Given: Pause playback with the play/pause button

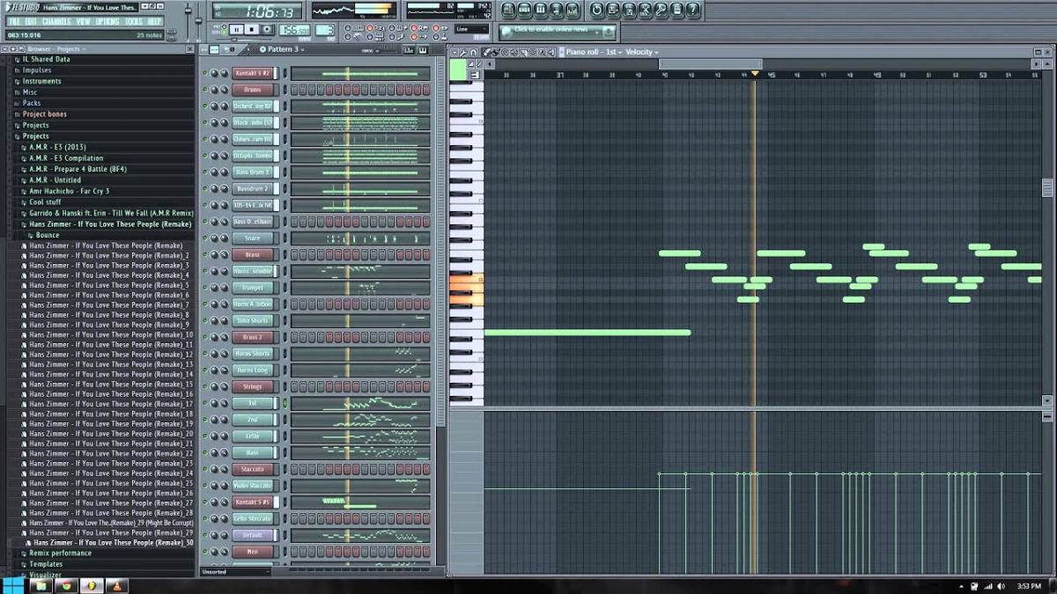Looking at the screenshot, I should click(236, 30).
